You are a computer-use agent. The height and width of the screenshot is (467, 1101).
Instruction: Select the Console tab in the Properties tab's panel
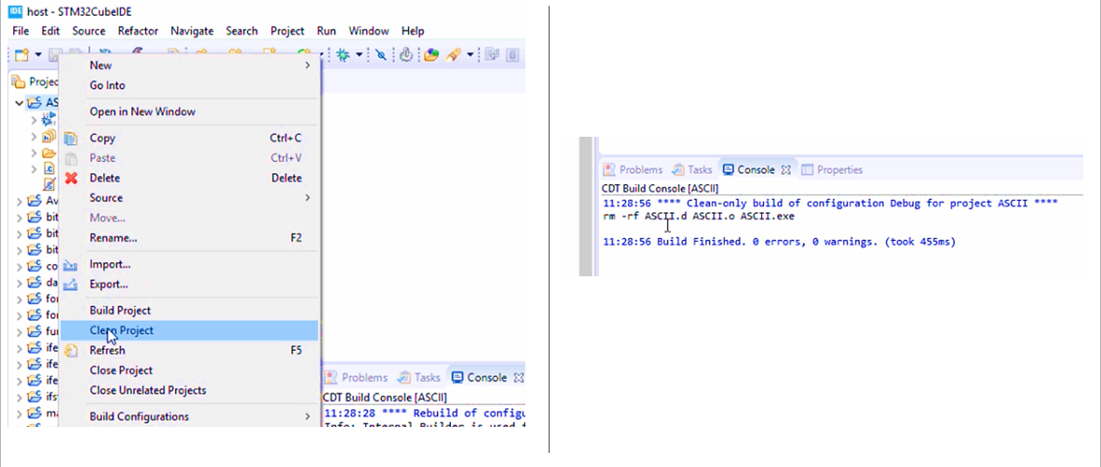(749, 169)
